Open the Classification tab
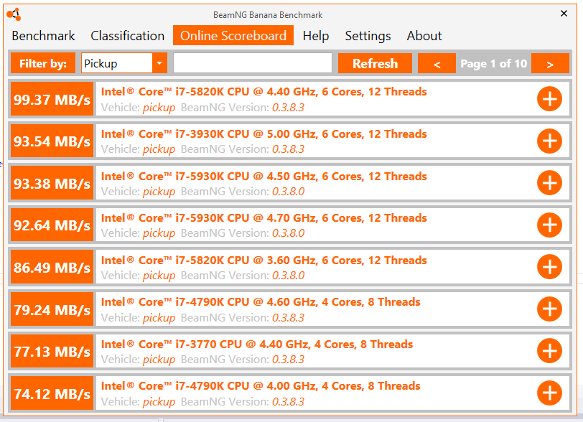 [128, 36]
